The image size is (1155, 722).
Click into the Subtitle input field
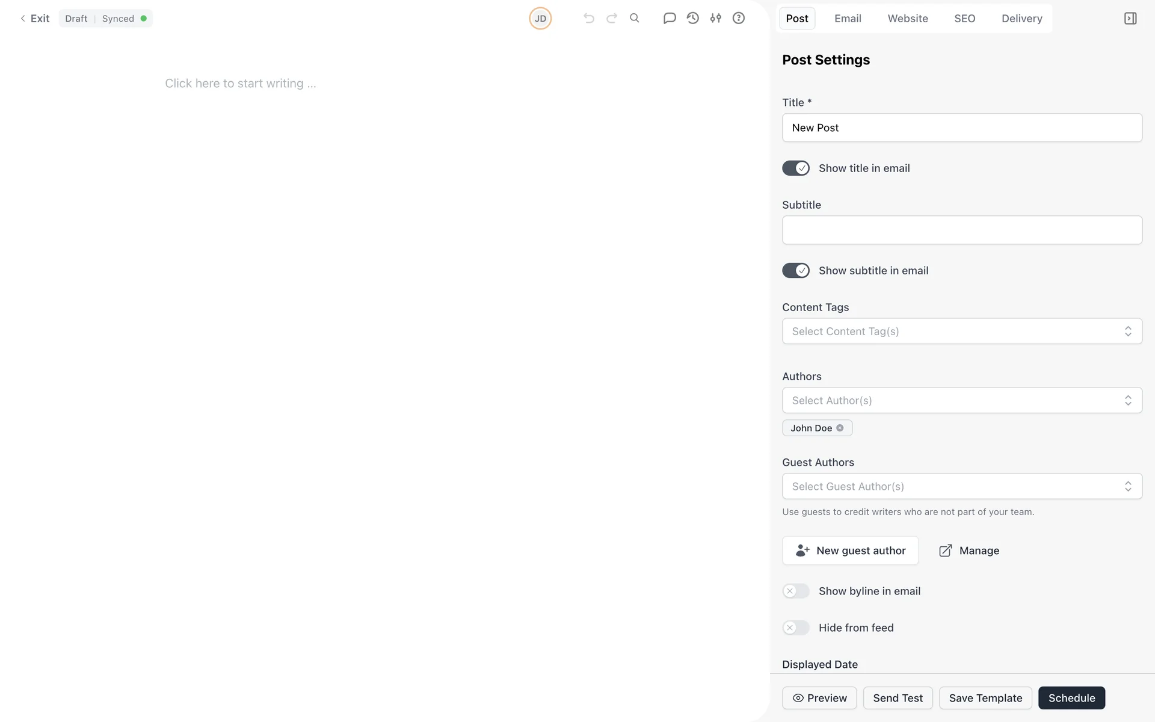click(961, 230)
